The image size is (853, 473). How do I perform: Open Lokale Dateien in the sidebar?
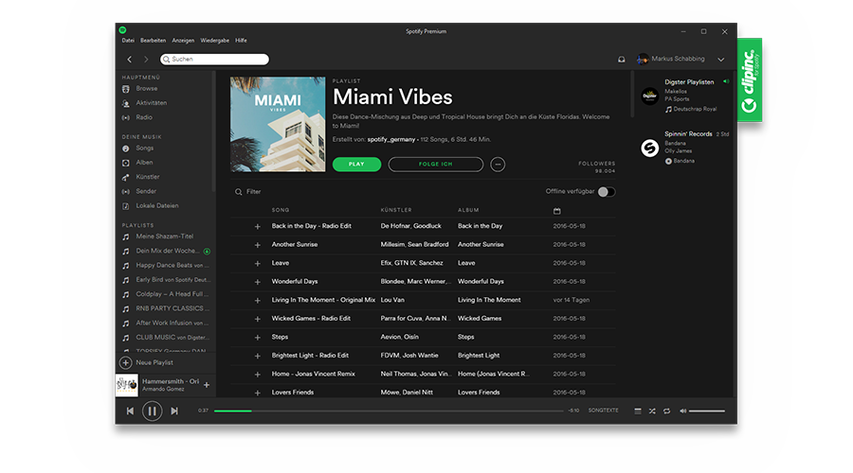157,206
